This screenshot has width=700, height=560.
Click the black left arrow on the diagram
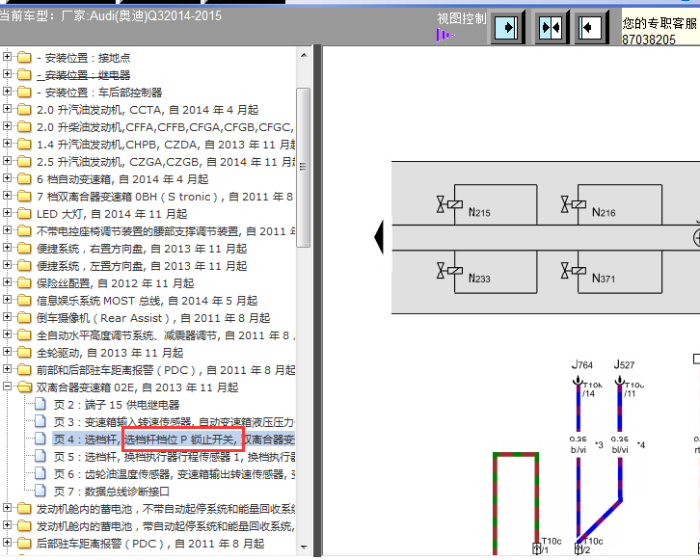(379, 235)
